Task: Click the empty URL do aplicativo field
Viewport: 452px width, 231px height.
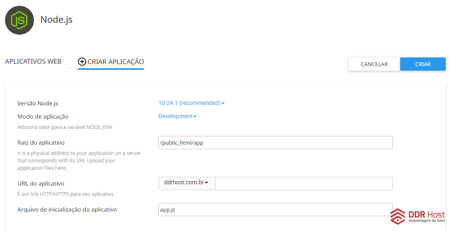Action: coord(304,183)
